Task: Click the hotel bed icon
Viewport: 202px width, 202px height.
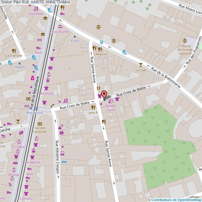Action: click(64, 162)
